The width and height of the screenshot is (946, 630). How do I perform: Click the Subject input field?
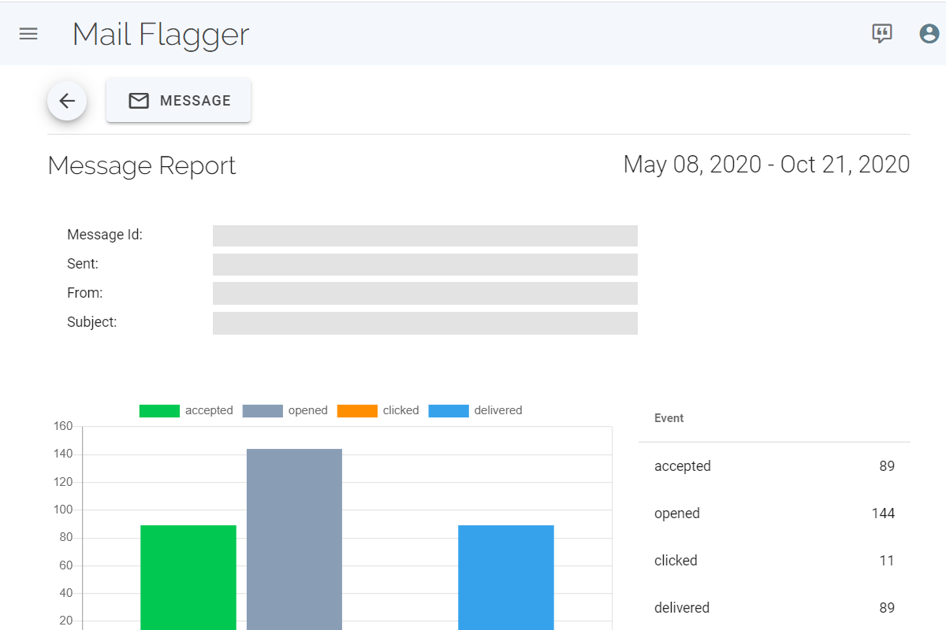[425, 323]
